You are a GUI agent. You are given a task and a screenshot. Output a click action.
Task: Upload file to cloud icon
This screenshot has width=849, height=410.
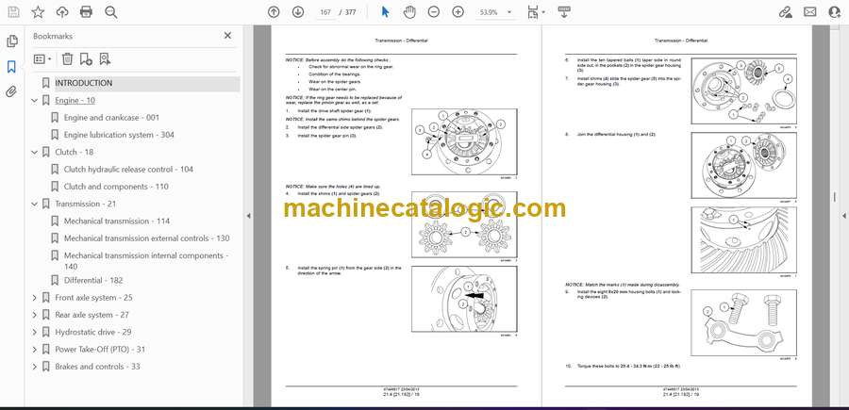[62, 12]
